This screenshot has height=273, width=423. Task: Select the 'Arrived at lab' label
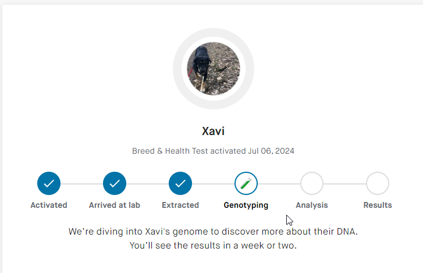(x=115, y=205)
